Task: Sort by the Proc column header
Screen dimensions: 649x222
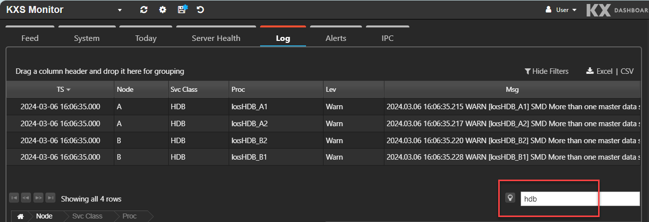Action: pyautogui.click(x=276, y=89)
